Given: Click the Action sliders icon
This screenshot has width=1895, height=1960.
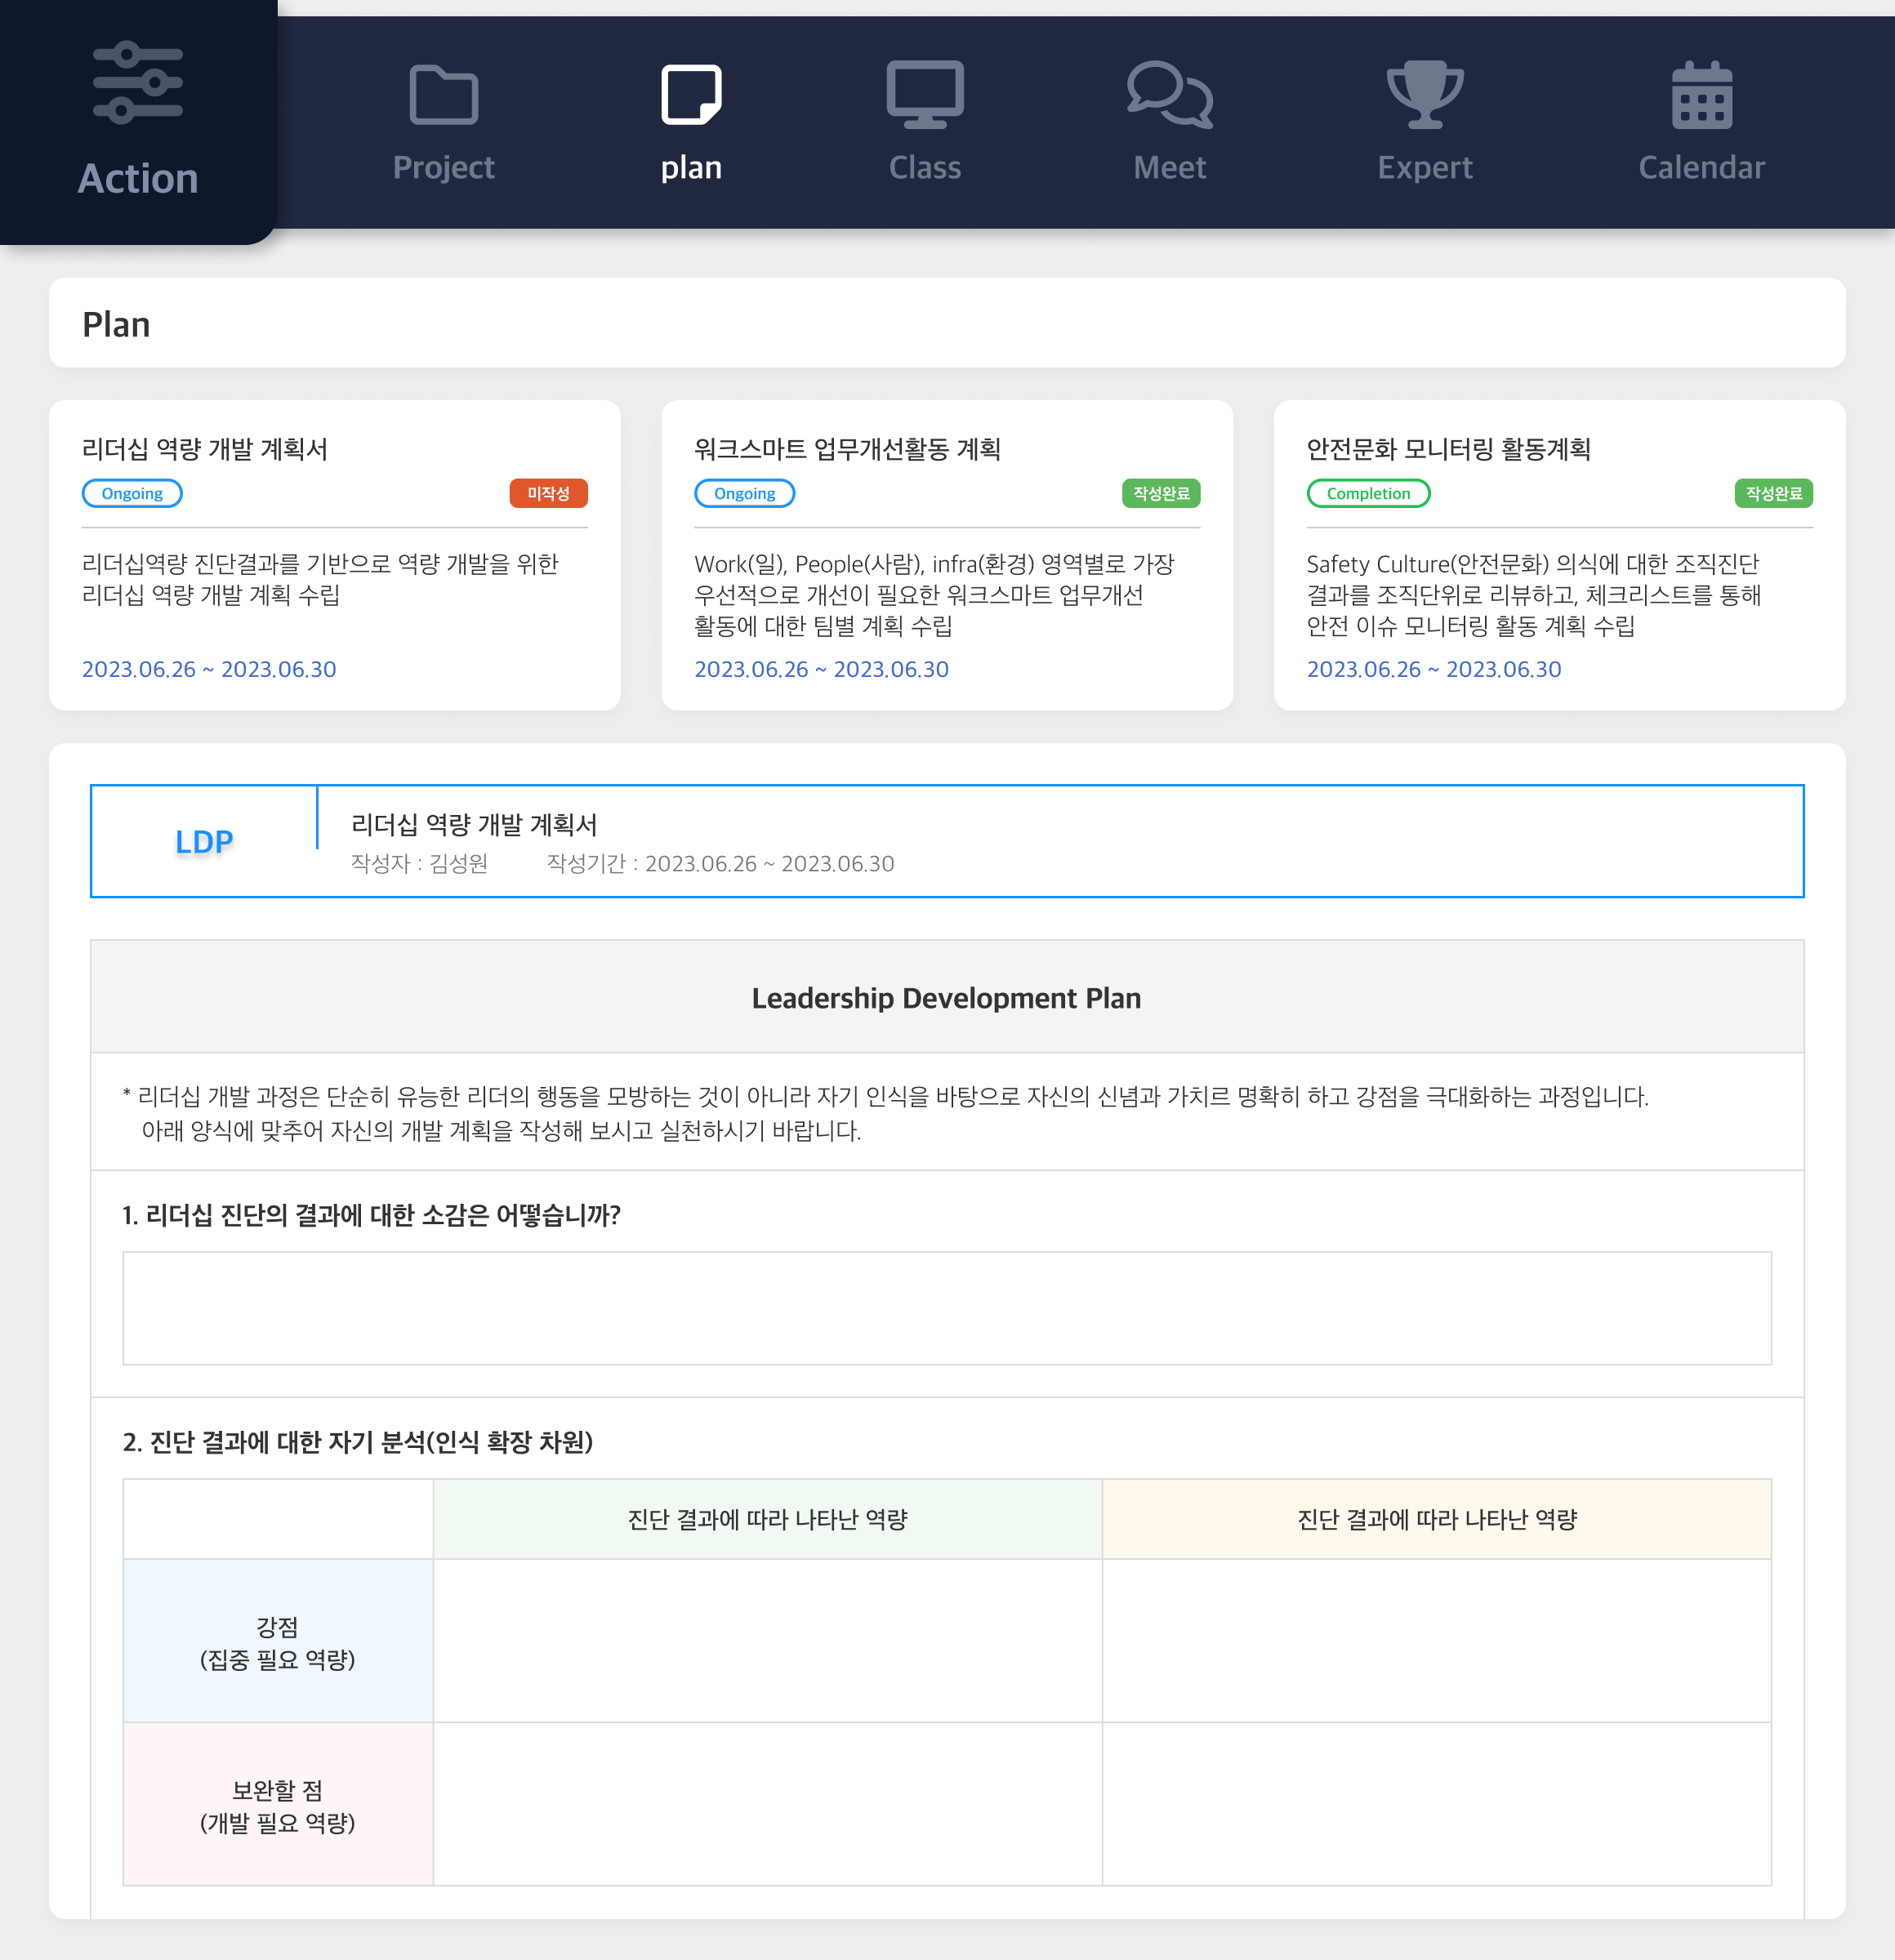Looking at the screenshot, I should 138,83.
